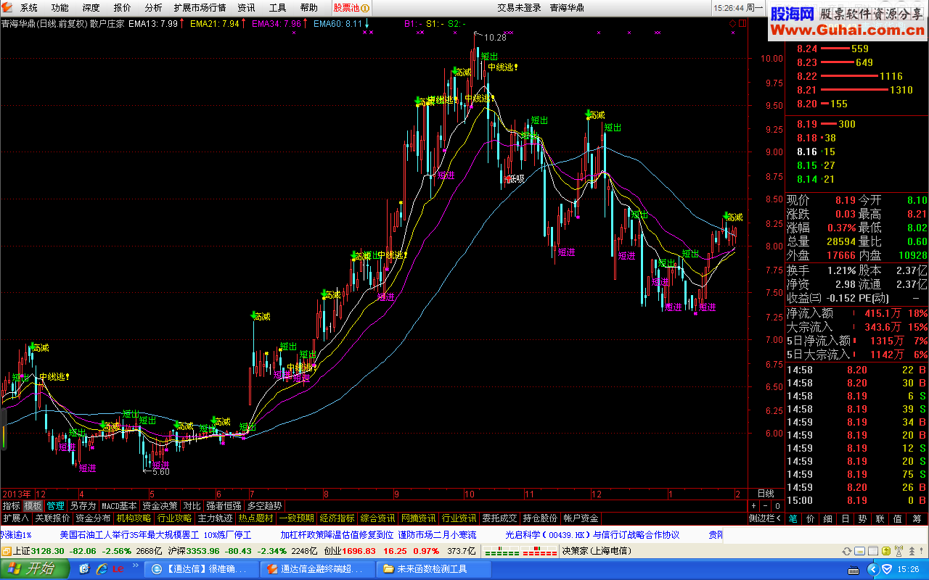Click the 10.28 peak price marker on the chart
The width and height of the screenshot is (929, 580).
[494, 37]
